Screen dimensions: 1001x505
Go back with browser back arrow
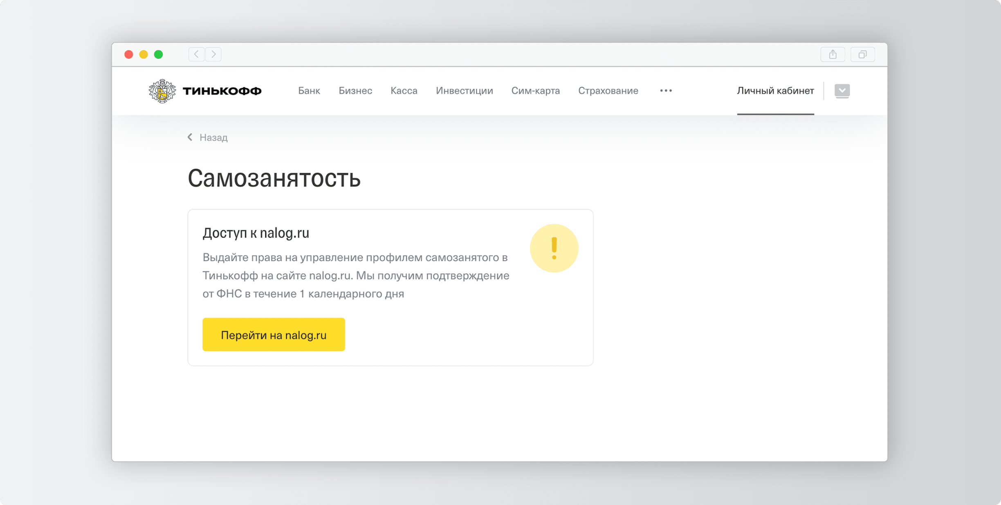point(197,54)
